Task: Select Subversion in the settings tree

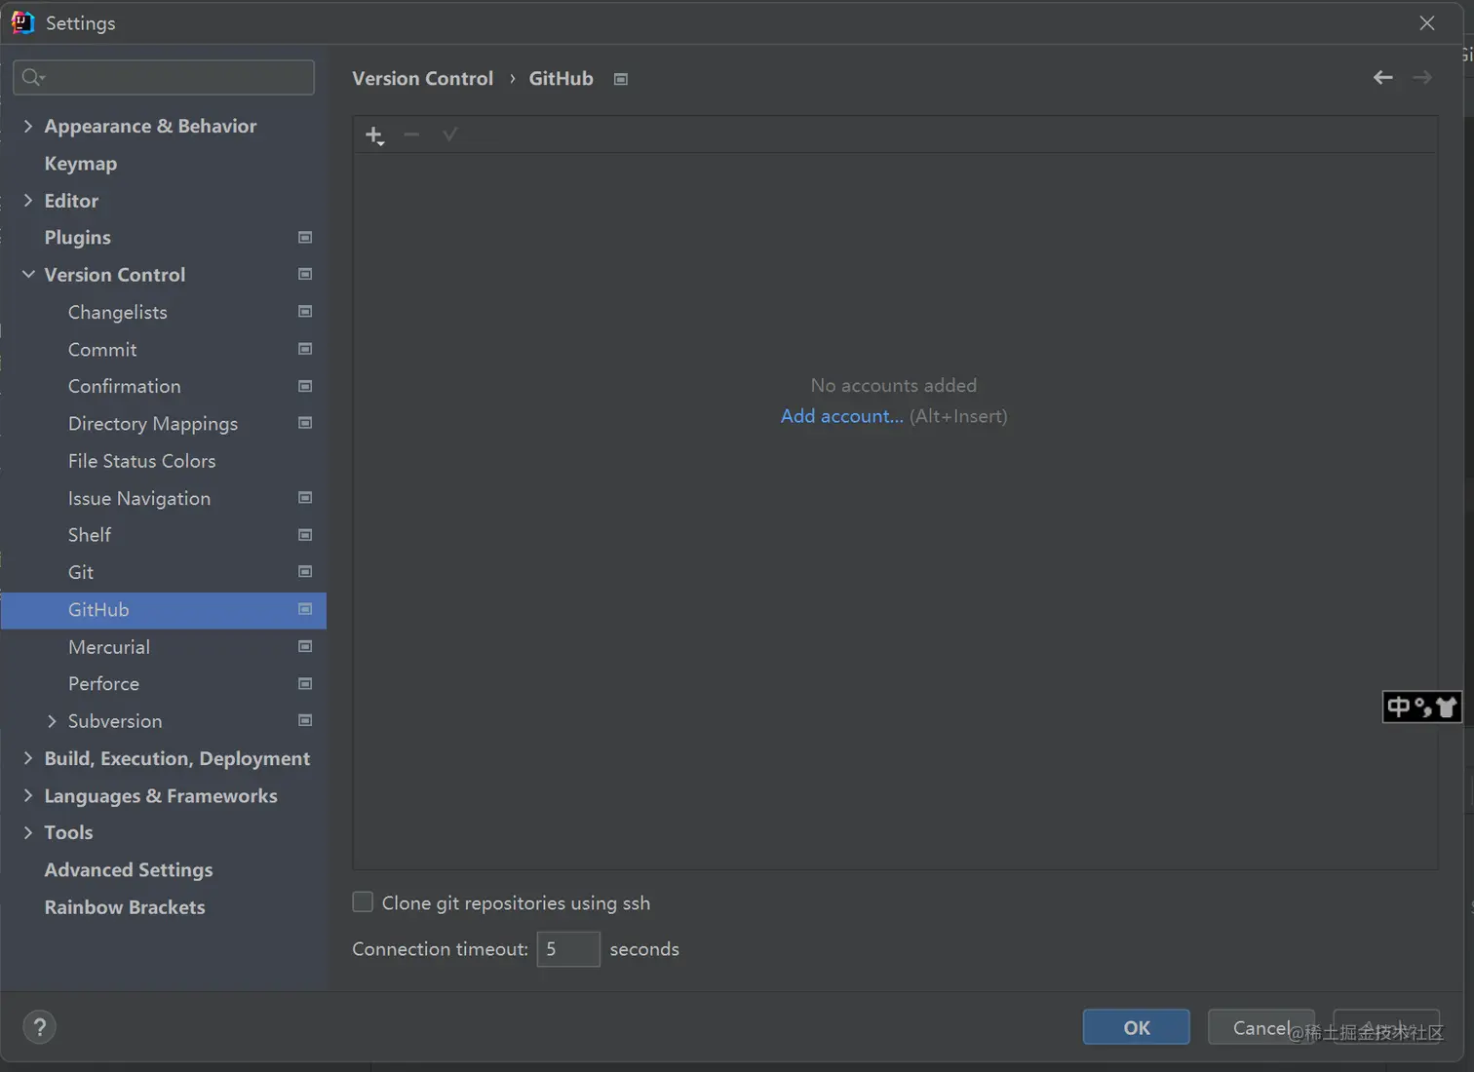Action: click(115, 721)
